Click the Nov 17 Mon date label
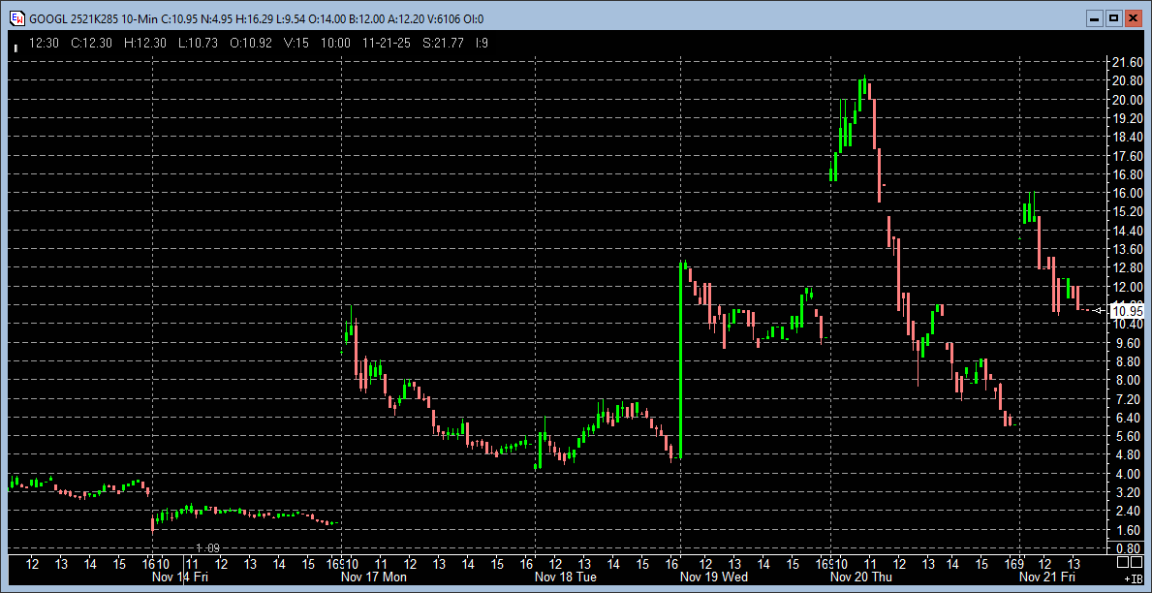 click(x=373, y=577)
